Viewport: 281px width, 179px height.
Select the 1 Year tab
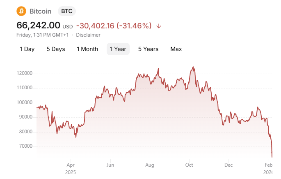[x=118, y=49]
